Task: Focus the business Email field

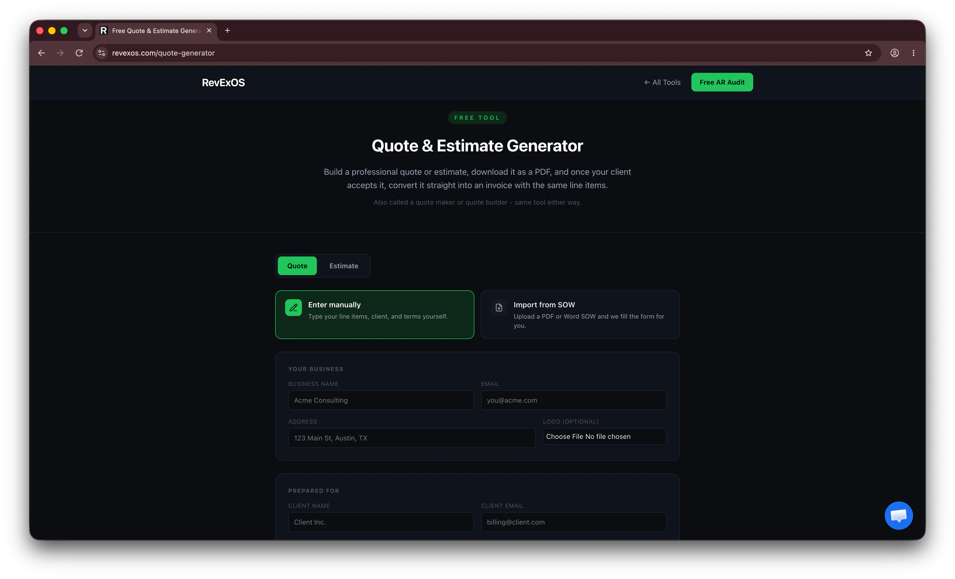Action: (x=574, y=400)
